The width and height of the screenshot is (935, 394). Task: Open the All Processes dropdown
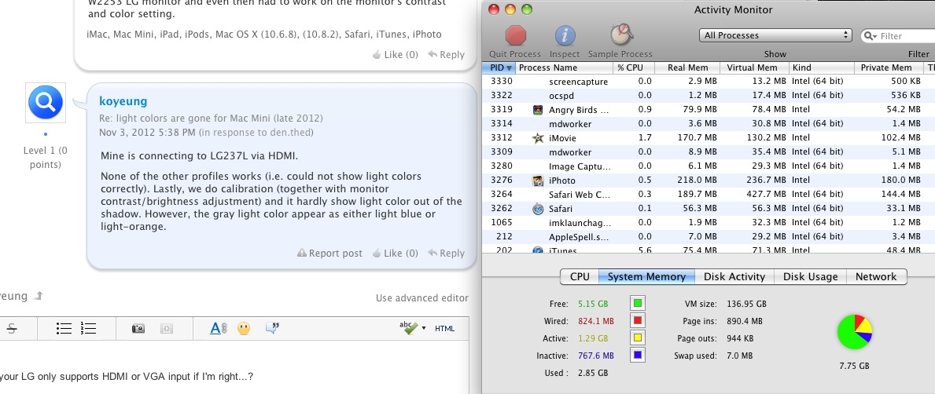point(775,35)
